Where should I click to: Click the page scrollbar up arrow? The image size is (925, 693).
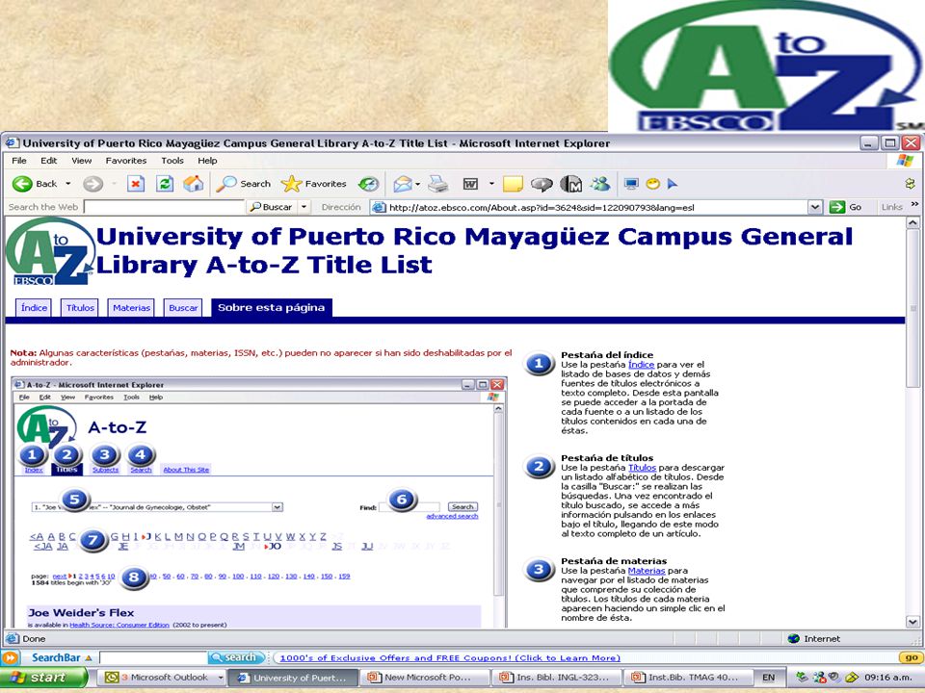tap(912, 222)
